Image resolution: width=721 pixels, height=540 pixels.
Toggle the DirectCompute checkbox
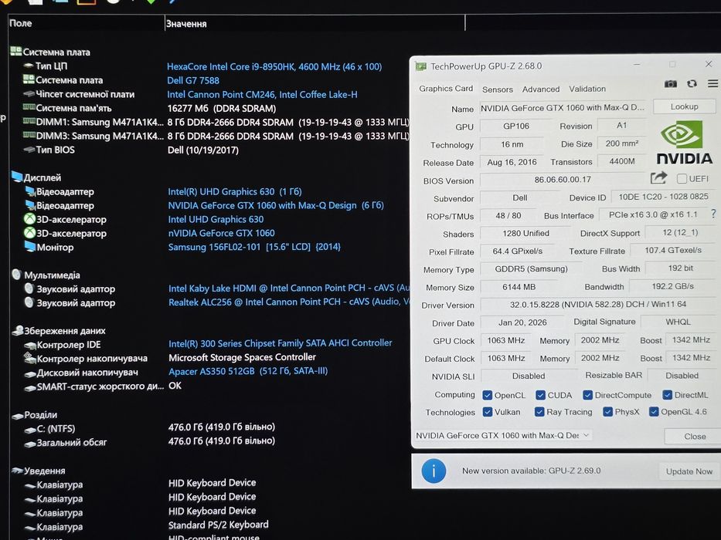(x=587, y=395)
